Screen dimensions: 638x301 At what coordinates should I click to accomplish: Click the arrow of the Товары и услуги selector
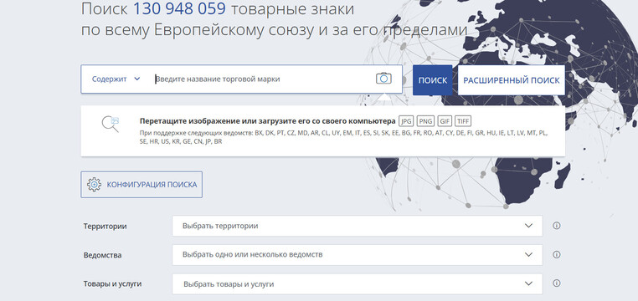[x=528, y=283]
